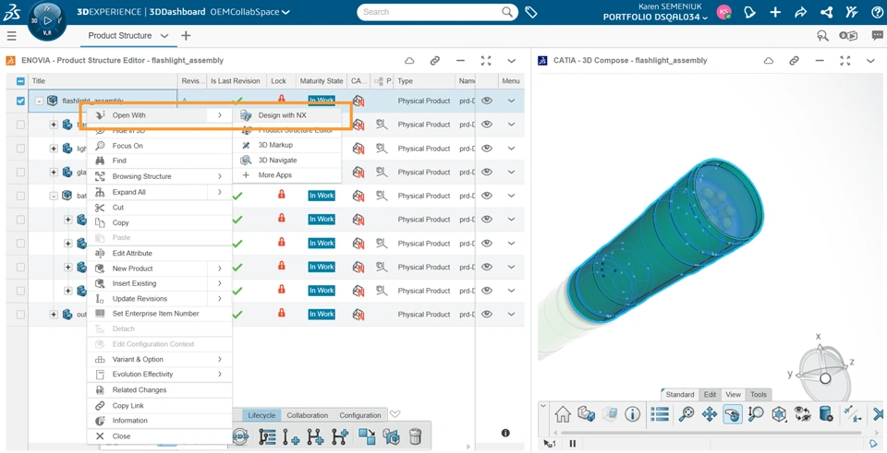887x453 pixels.
Task: Click the Share arrow icon in the top bar
Action: tap(800, 12)
